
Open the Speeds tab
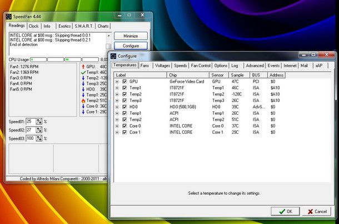pos(180,65)
